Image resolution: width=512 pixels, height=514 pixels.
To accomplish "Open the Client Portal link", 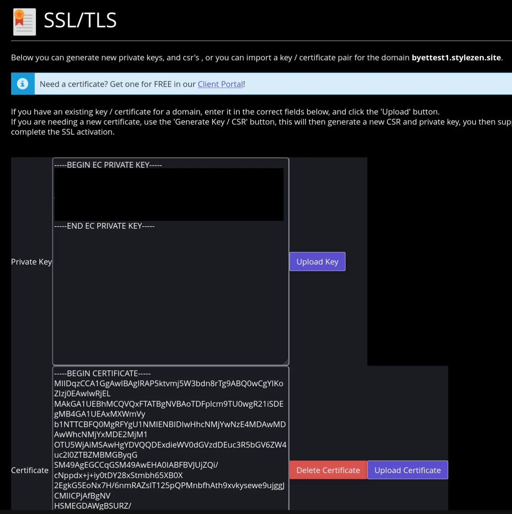I will point(221,84).
